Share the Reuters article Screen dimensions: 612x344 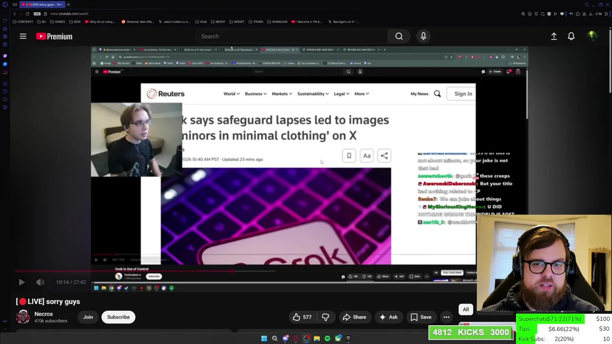pos(384,156)
